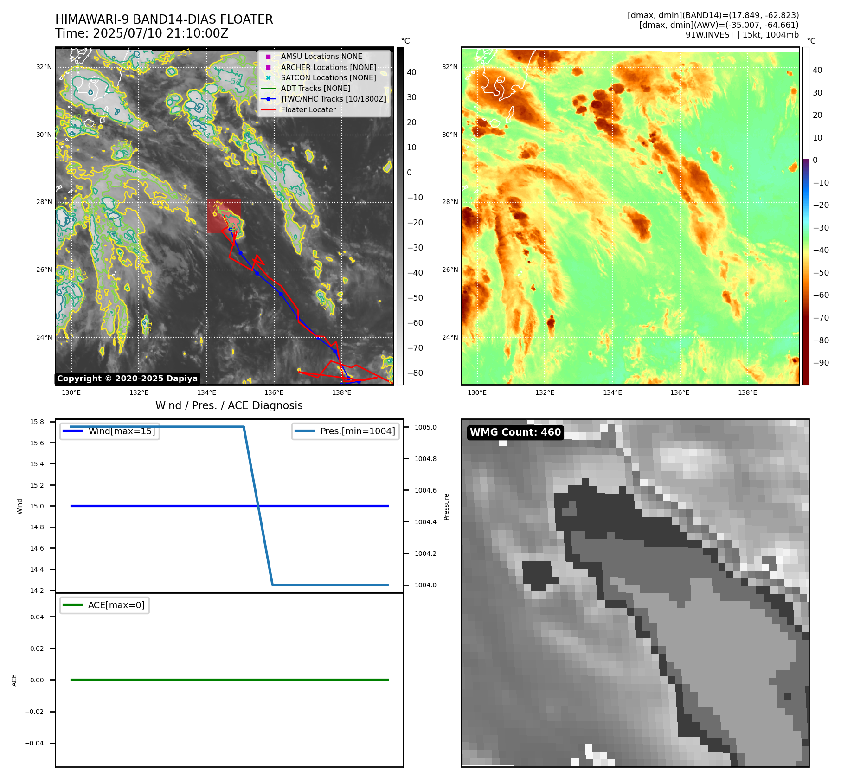The image size is (841, 784).
Task: Click the Pres. legend line sample
Action: click(x=304, y=431)
